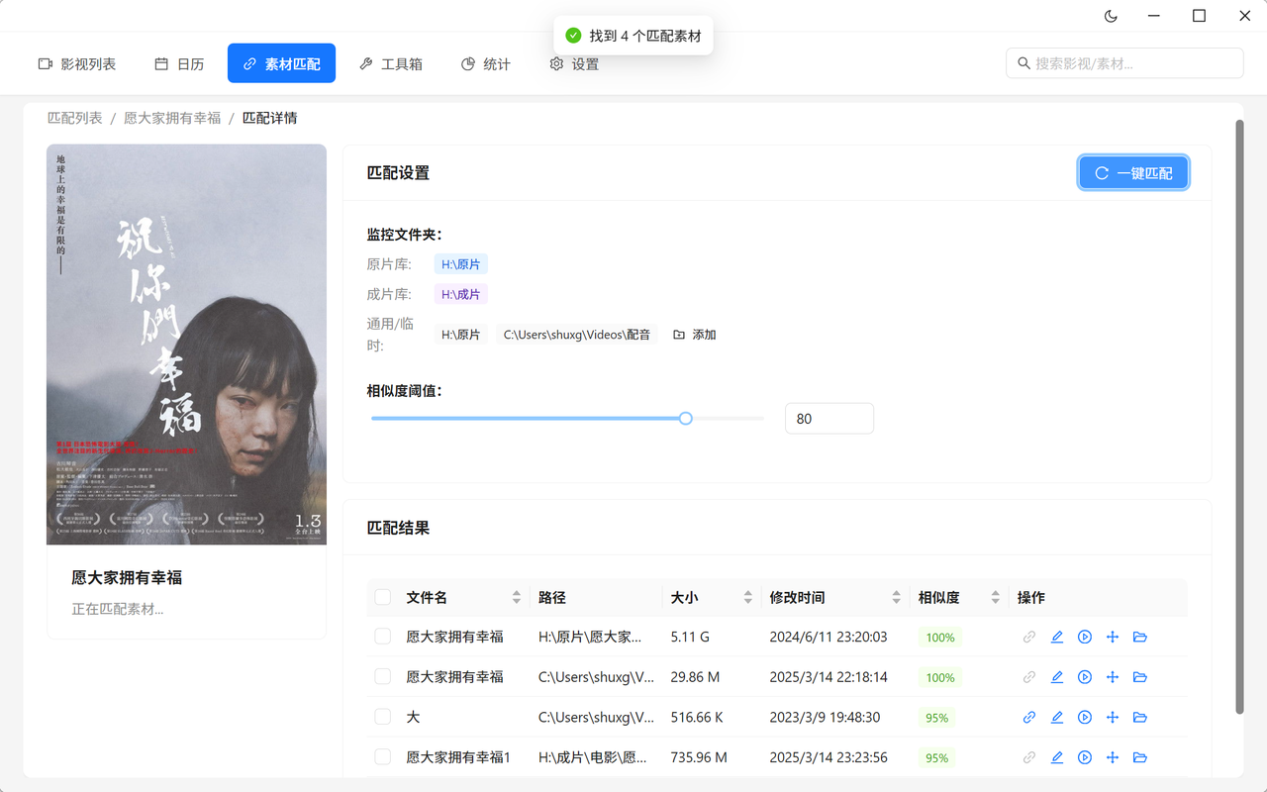Click the 100% badge in the 5.11 G row
Screen dimensions: 1267x792
(x=940, y=638)
